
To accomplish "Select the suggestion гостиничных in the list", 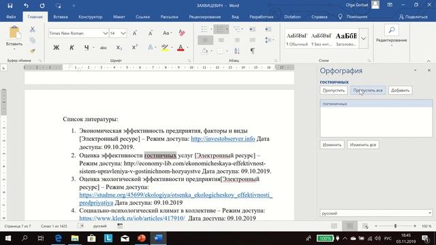I will 376,103.
